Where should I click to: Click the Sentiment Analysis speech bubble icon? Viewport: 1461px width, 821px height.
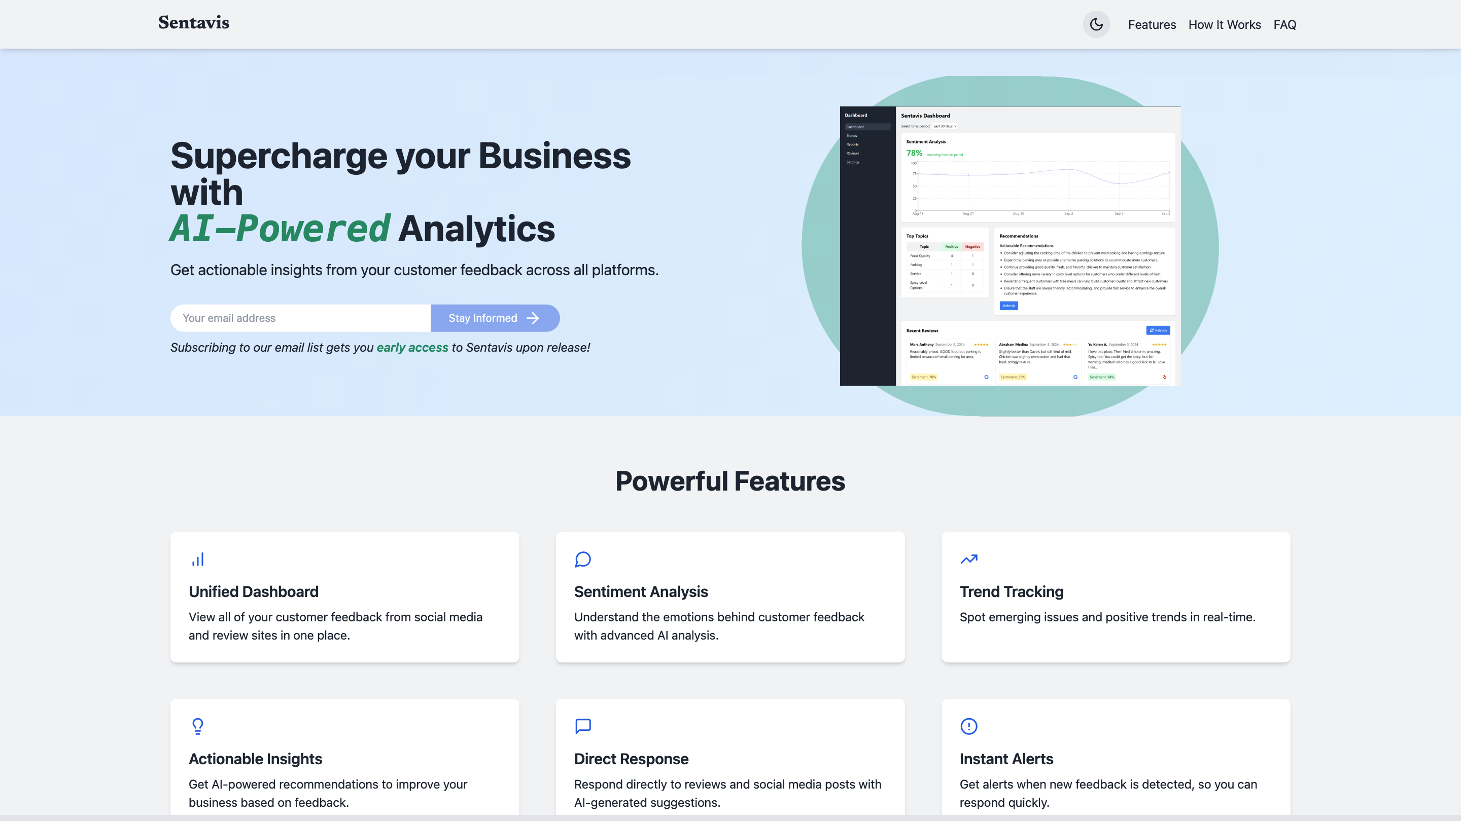[582, 559]
